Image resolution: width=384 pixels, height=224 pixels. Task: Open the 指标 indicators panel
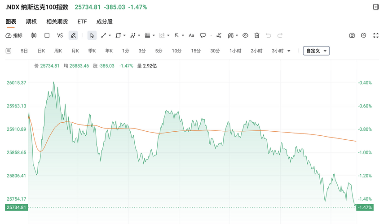[14, 35]
